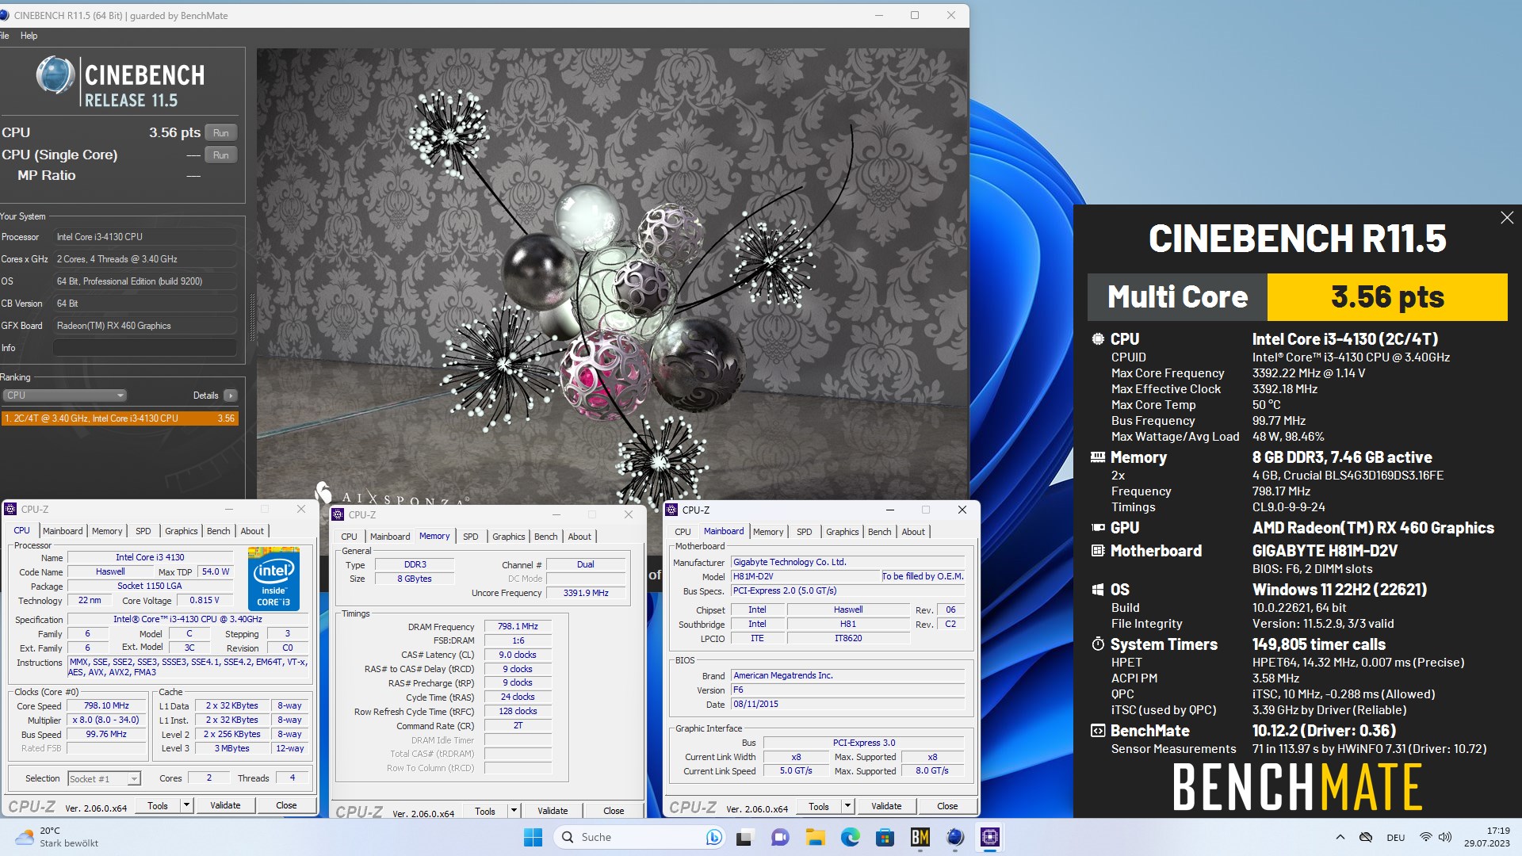Open File Explorer from the taskbar
Image resolution: width=1522 pixels, height=856 pixels.
[815, 838]
